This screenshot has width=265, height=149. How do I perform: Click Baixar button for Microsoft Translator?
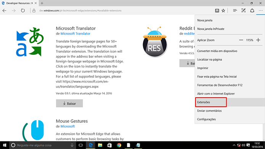pos(69,103)
